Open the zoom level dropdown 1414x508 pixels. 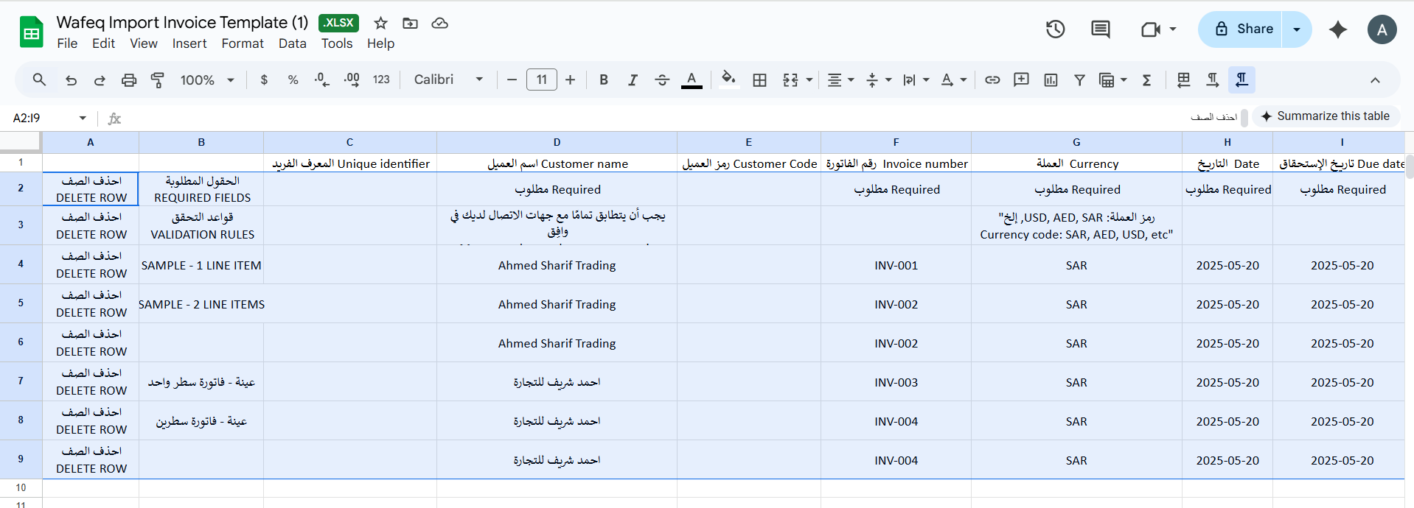[207, 80]
